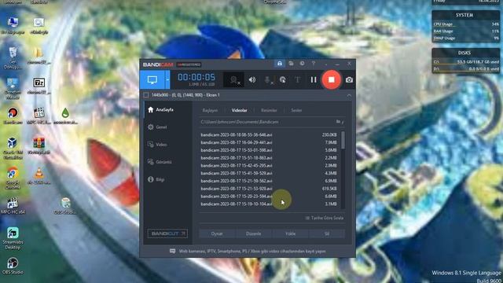Screen dimensions: 503x283
Task: Open Tarihe Göre Sırala sort option
Action: click(325, 218)
